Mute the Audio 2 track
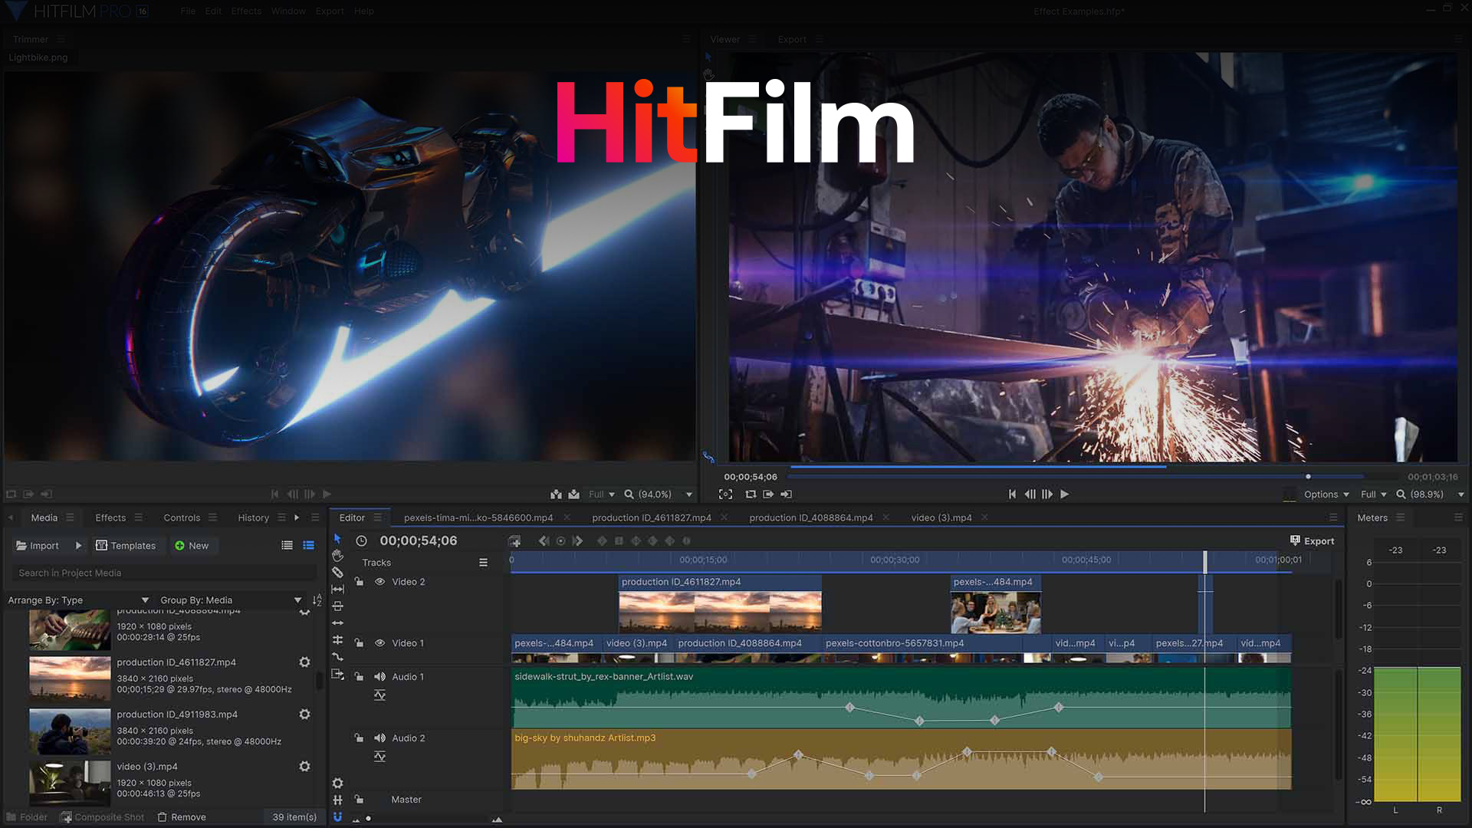Viewport: 1472px width, 828px height. [x=379, y=738]
